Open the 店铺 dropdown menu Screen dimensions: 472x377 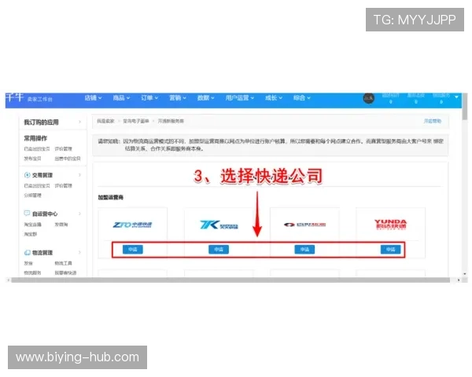pos(93,97)
